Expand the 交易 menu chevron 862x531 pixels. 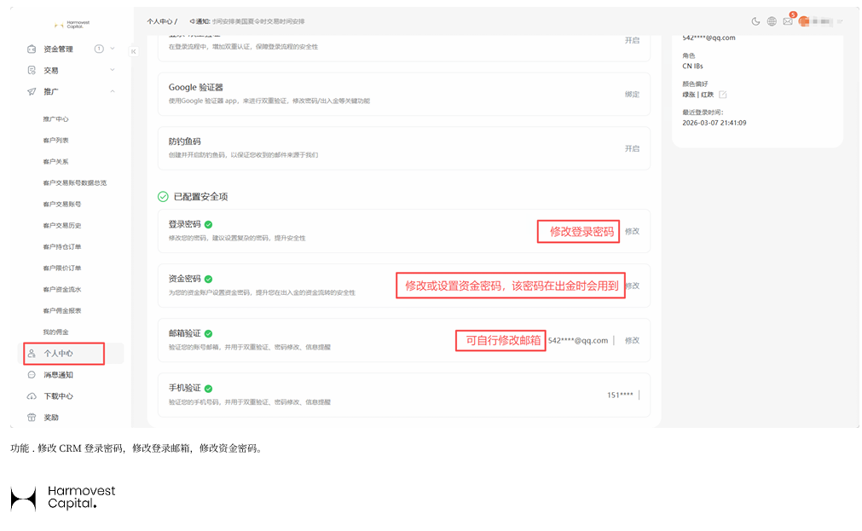(113, 71)
